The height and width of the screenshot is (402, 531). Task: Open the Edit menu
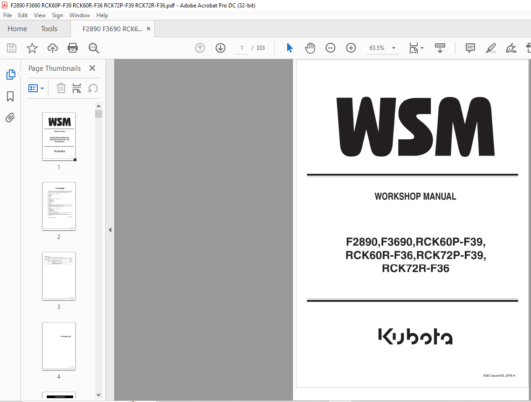point(23,15)
